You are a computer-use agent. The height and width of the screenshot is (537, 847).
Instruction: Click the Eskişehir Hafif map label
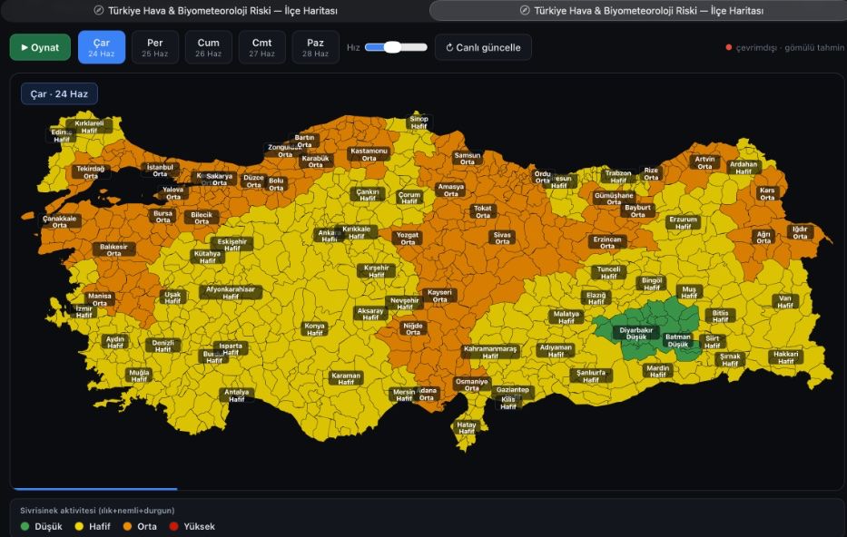[x=231, y=245]
